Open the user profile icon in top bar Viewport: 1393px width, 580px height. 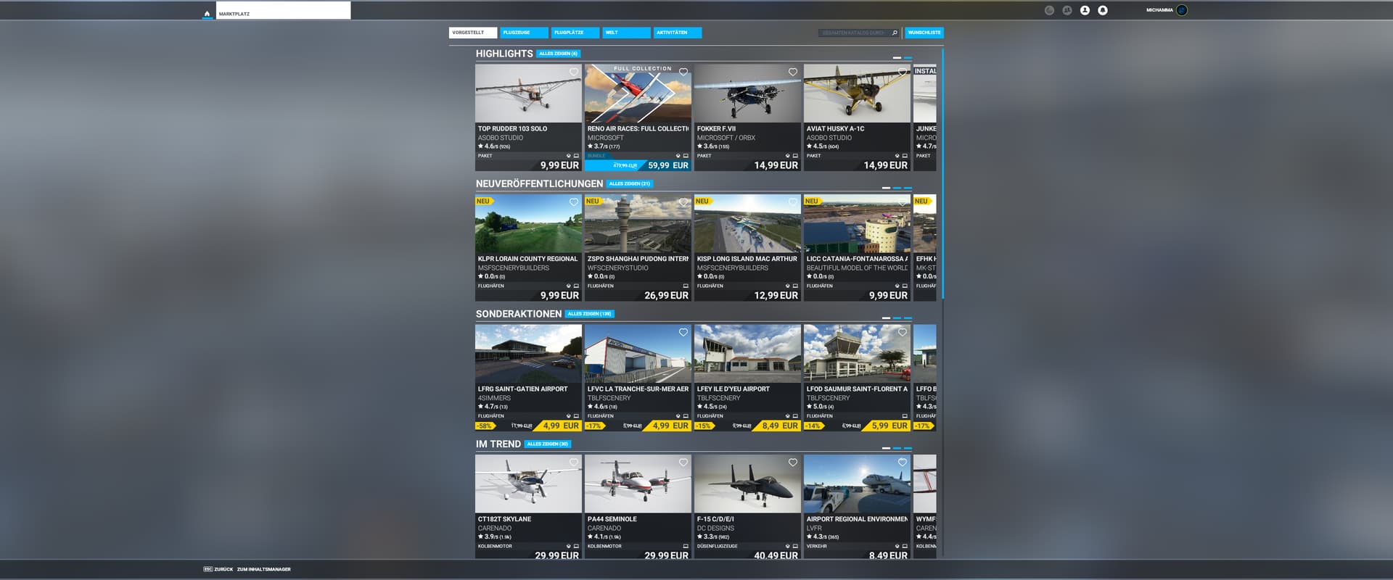pos(1085,10)
